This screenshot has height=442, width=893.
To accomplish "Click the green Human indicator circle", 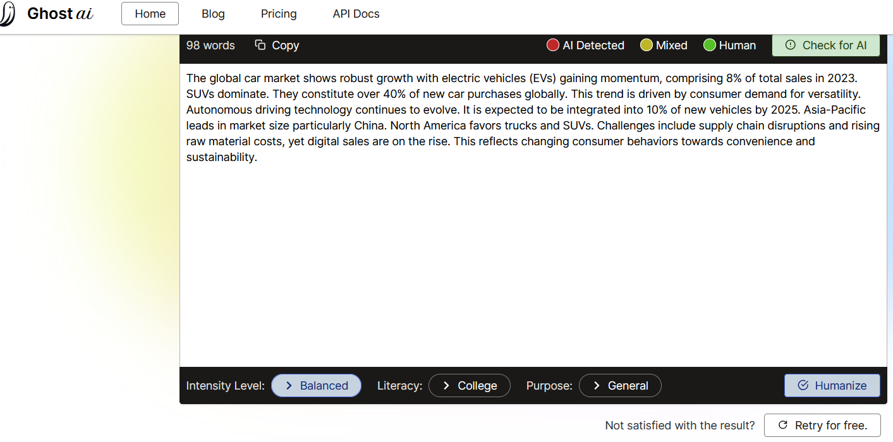I will 710,45.
